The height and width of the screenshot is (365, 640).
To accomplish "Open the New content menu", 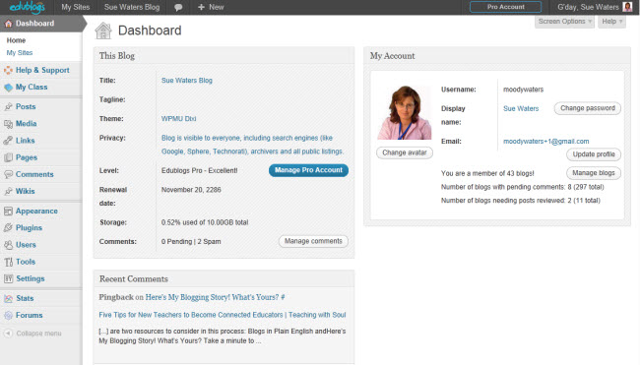I will [x=211, y=7].
